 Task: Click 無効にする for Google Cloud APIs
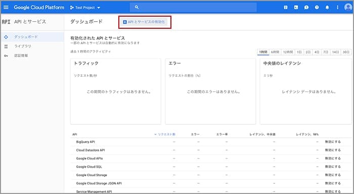(333, 159)
